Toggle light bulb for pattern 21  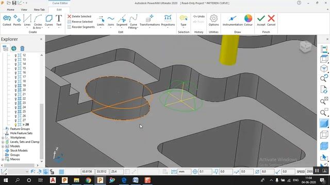pyautogui.click(x=15, y=95)
